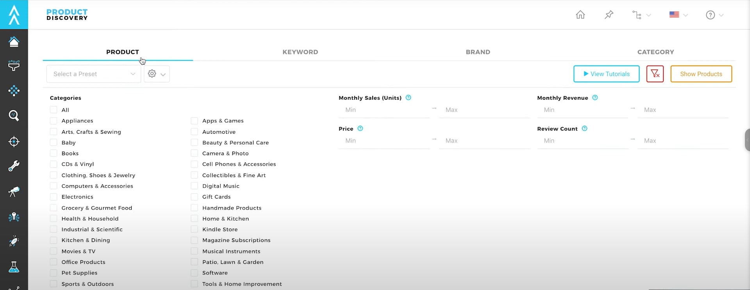The image size is (750, 290).
Task: Click the ZonGuru logo in the sidebar
Action: click(14, 14)
